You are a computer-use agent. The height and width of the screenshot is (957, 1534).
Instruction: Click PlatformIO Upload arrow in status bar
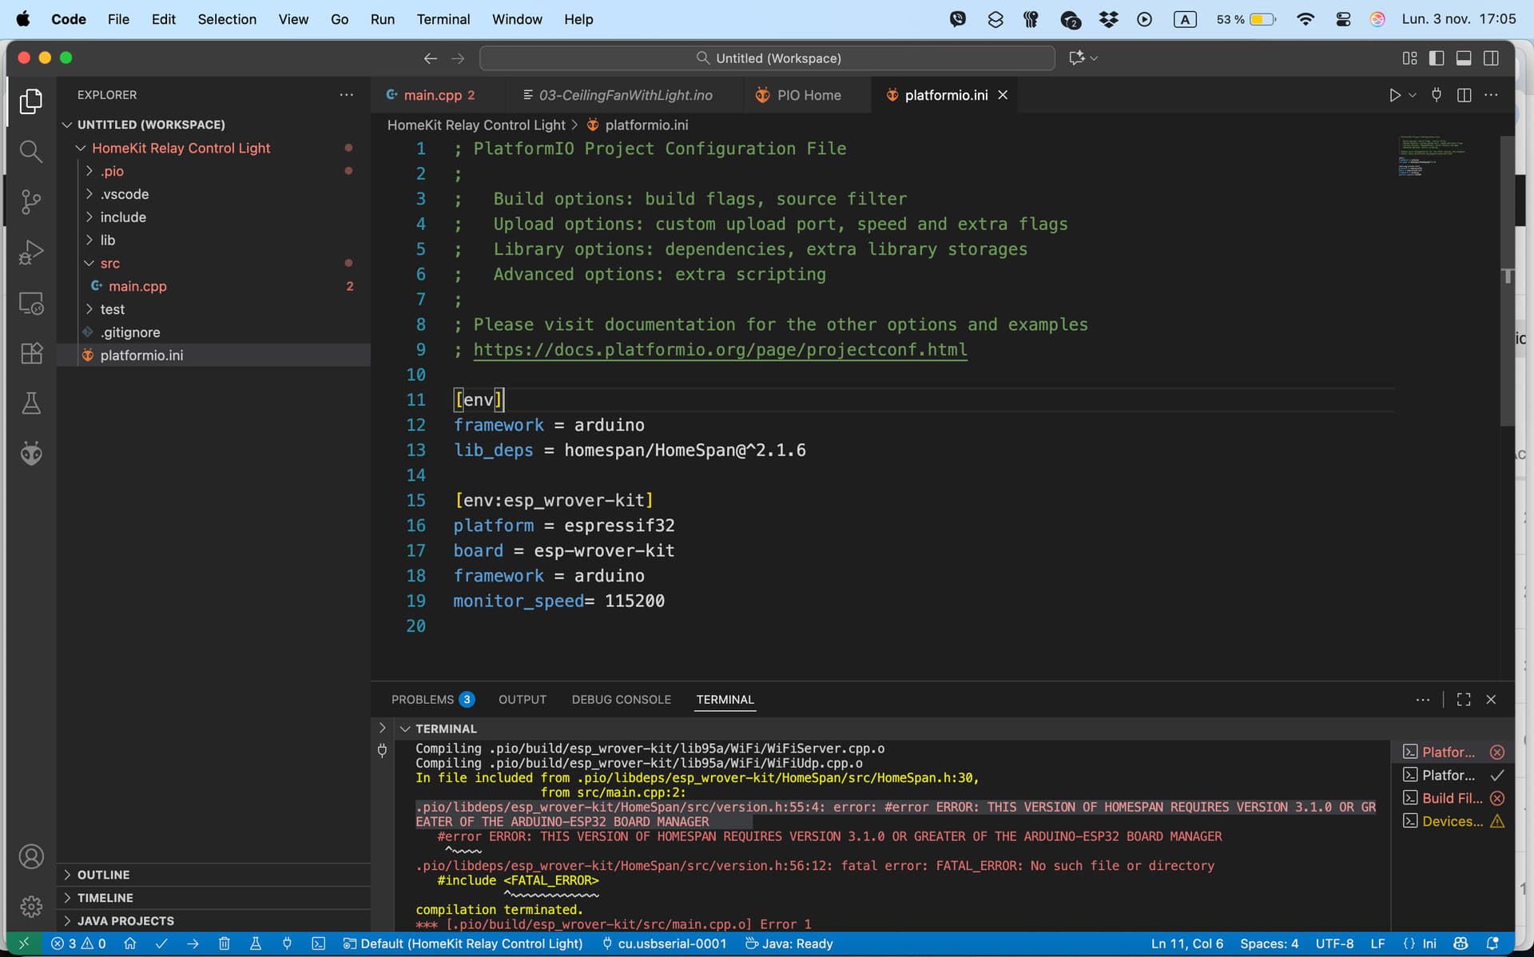click(193, 943)
